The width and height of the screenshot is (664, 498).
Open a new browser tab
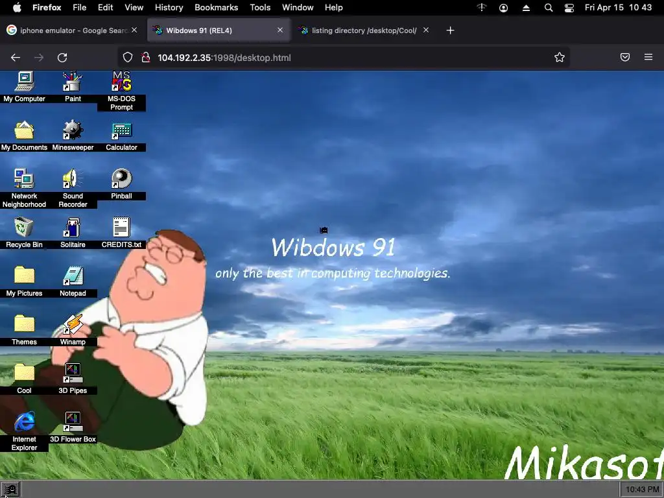tap(450, 30)
